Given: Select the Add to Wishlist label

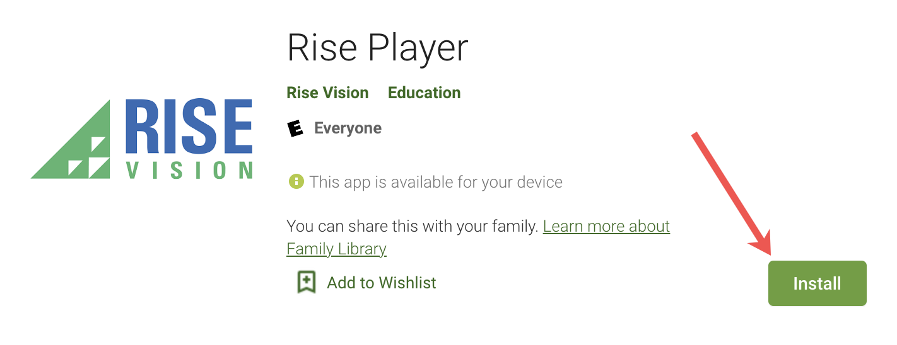Looking at the screenshot, I should [x=382, y=283].
